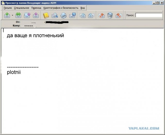
Task: Click the Кому: recipient label
Action: pos(16,26)
